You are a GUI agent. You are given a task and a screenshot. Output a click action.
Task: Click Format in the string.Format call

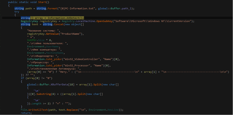(x=48, y=9)
